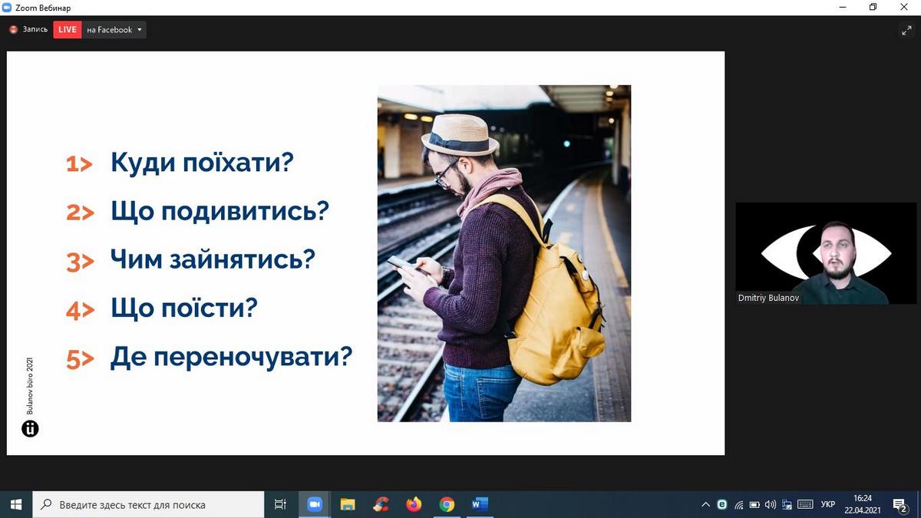Launch CCleaner from the taskbar
921x518 pixels.
point(381,504)
